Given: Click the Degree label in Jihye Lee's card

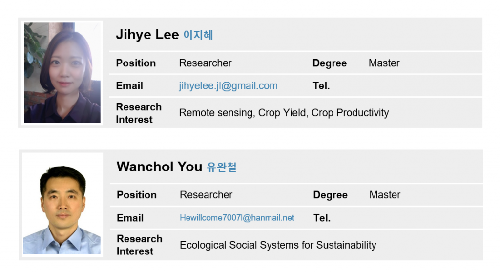Looking at the screenshot, I should click(x=330, y=63).
